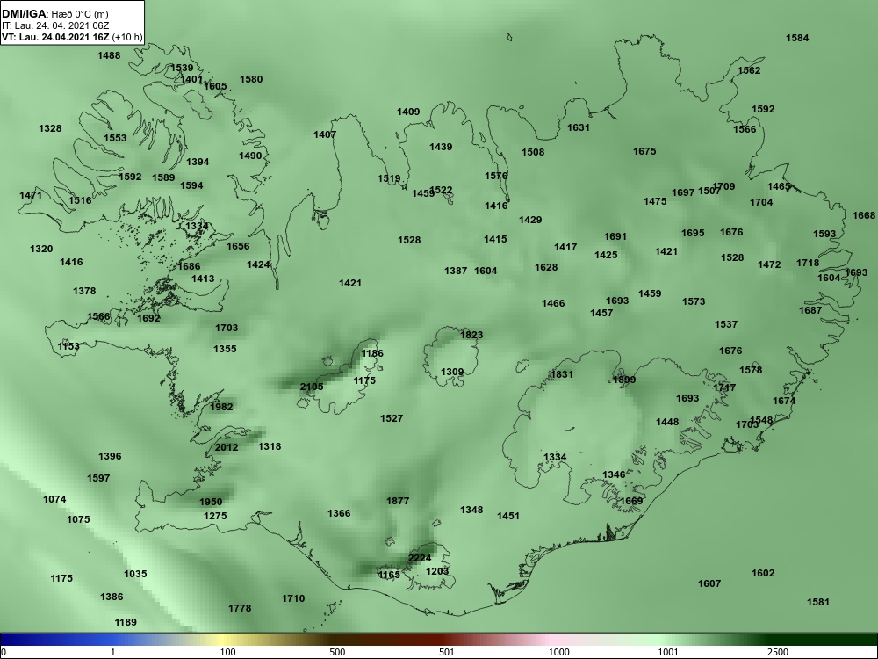Select the 1320 value
Screen dimensions: 878x659
click(x=42, y=249)
